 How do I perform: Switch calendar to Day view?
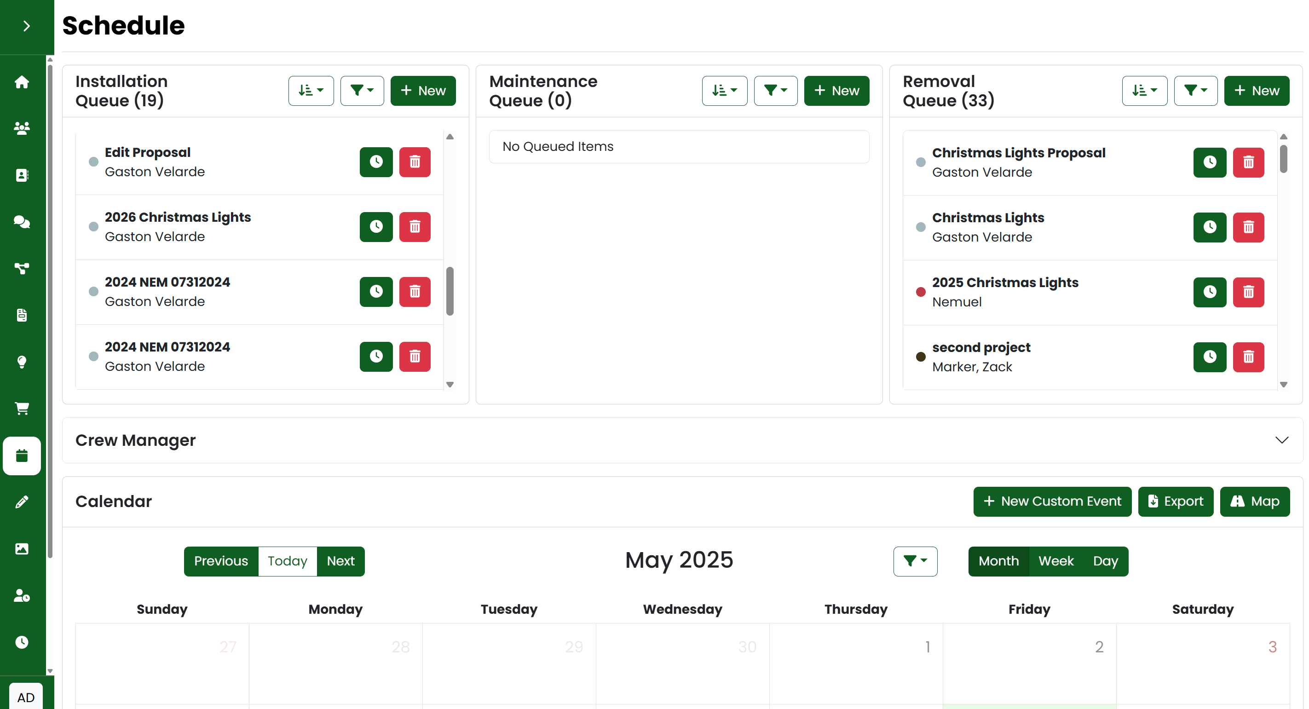[1106, 561]
